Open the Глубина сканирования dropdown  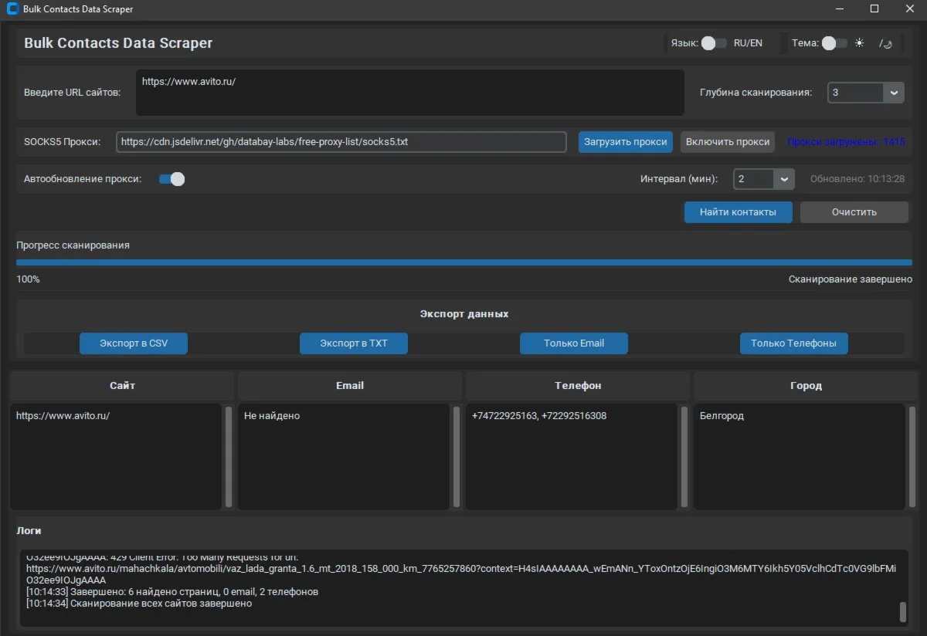point(894,92)
